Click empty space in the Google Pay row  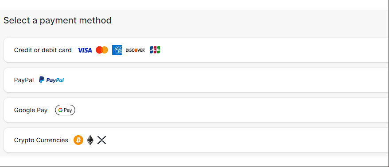223,110
